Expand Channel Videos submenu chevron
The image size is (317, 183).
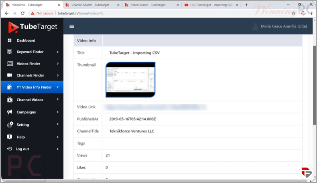coord(58,99)
